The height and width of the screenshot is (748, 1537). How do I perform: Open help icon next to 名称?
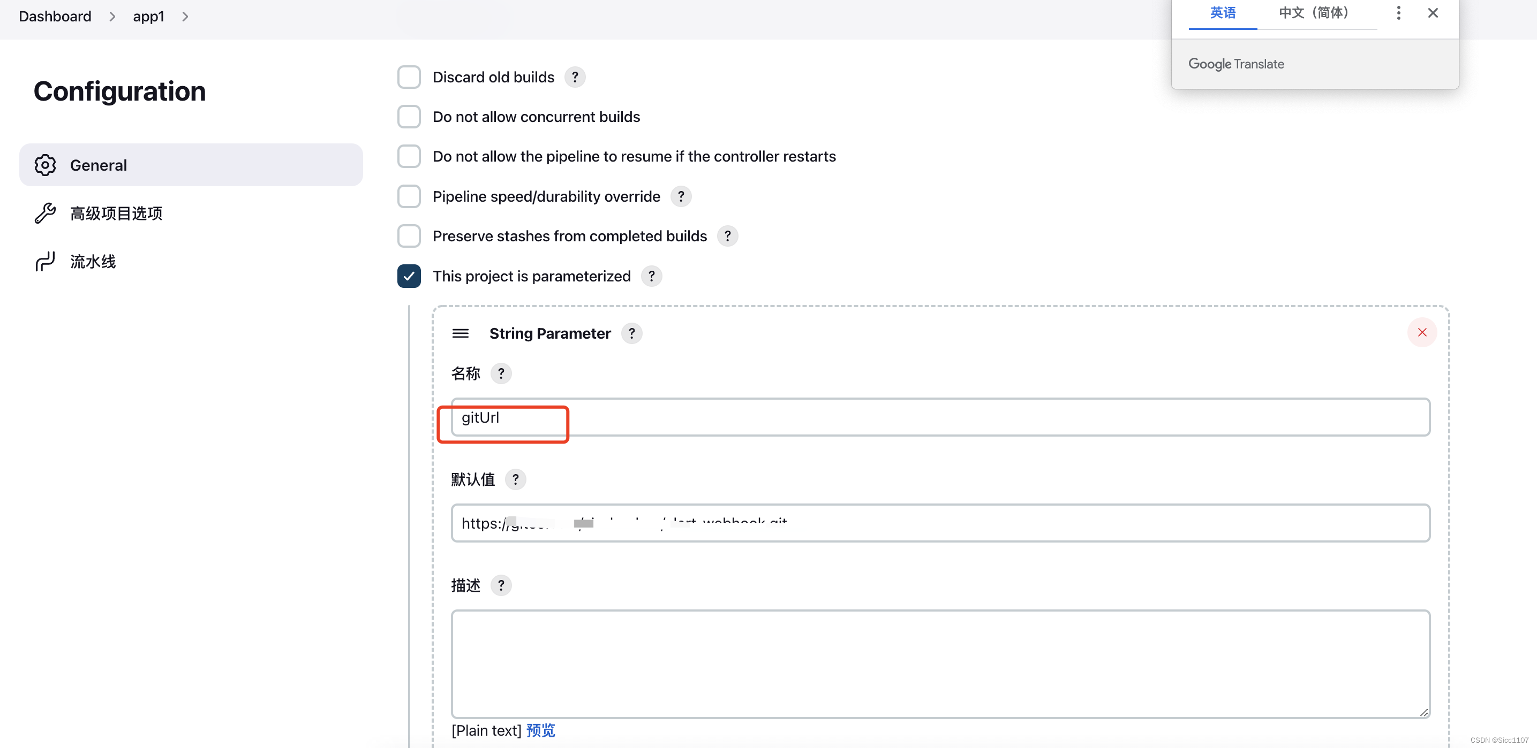click(x=501, y=373)
